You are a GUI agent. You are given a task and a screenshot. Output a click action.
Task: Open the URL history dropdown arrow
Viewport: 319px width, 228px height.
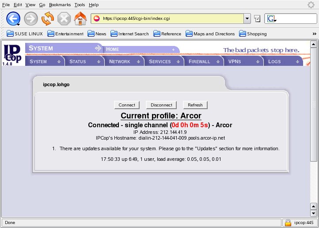click(x=247, y=19)
